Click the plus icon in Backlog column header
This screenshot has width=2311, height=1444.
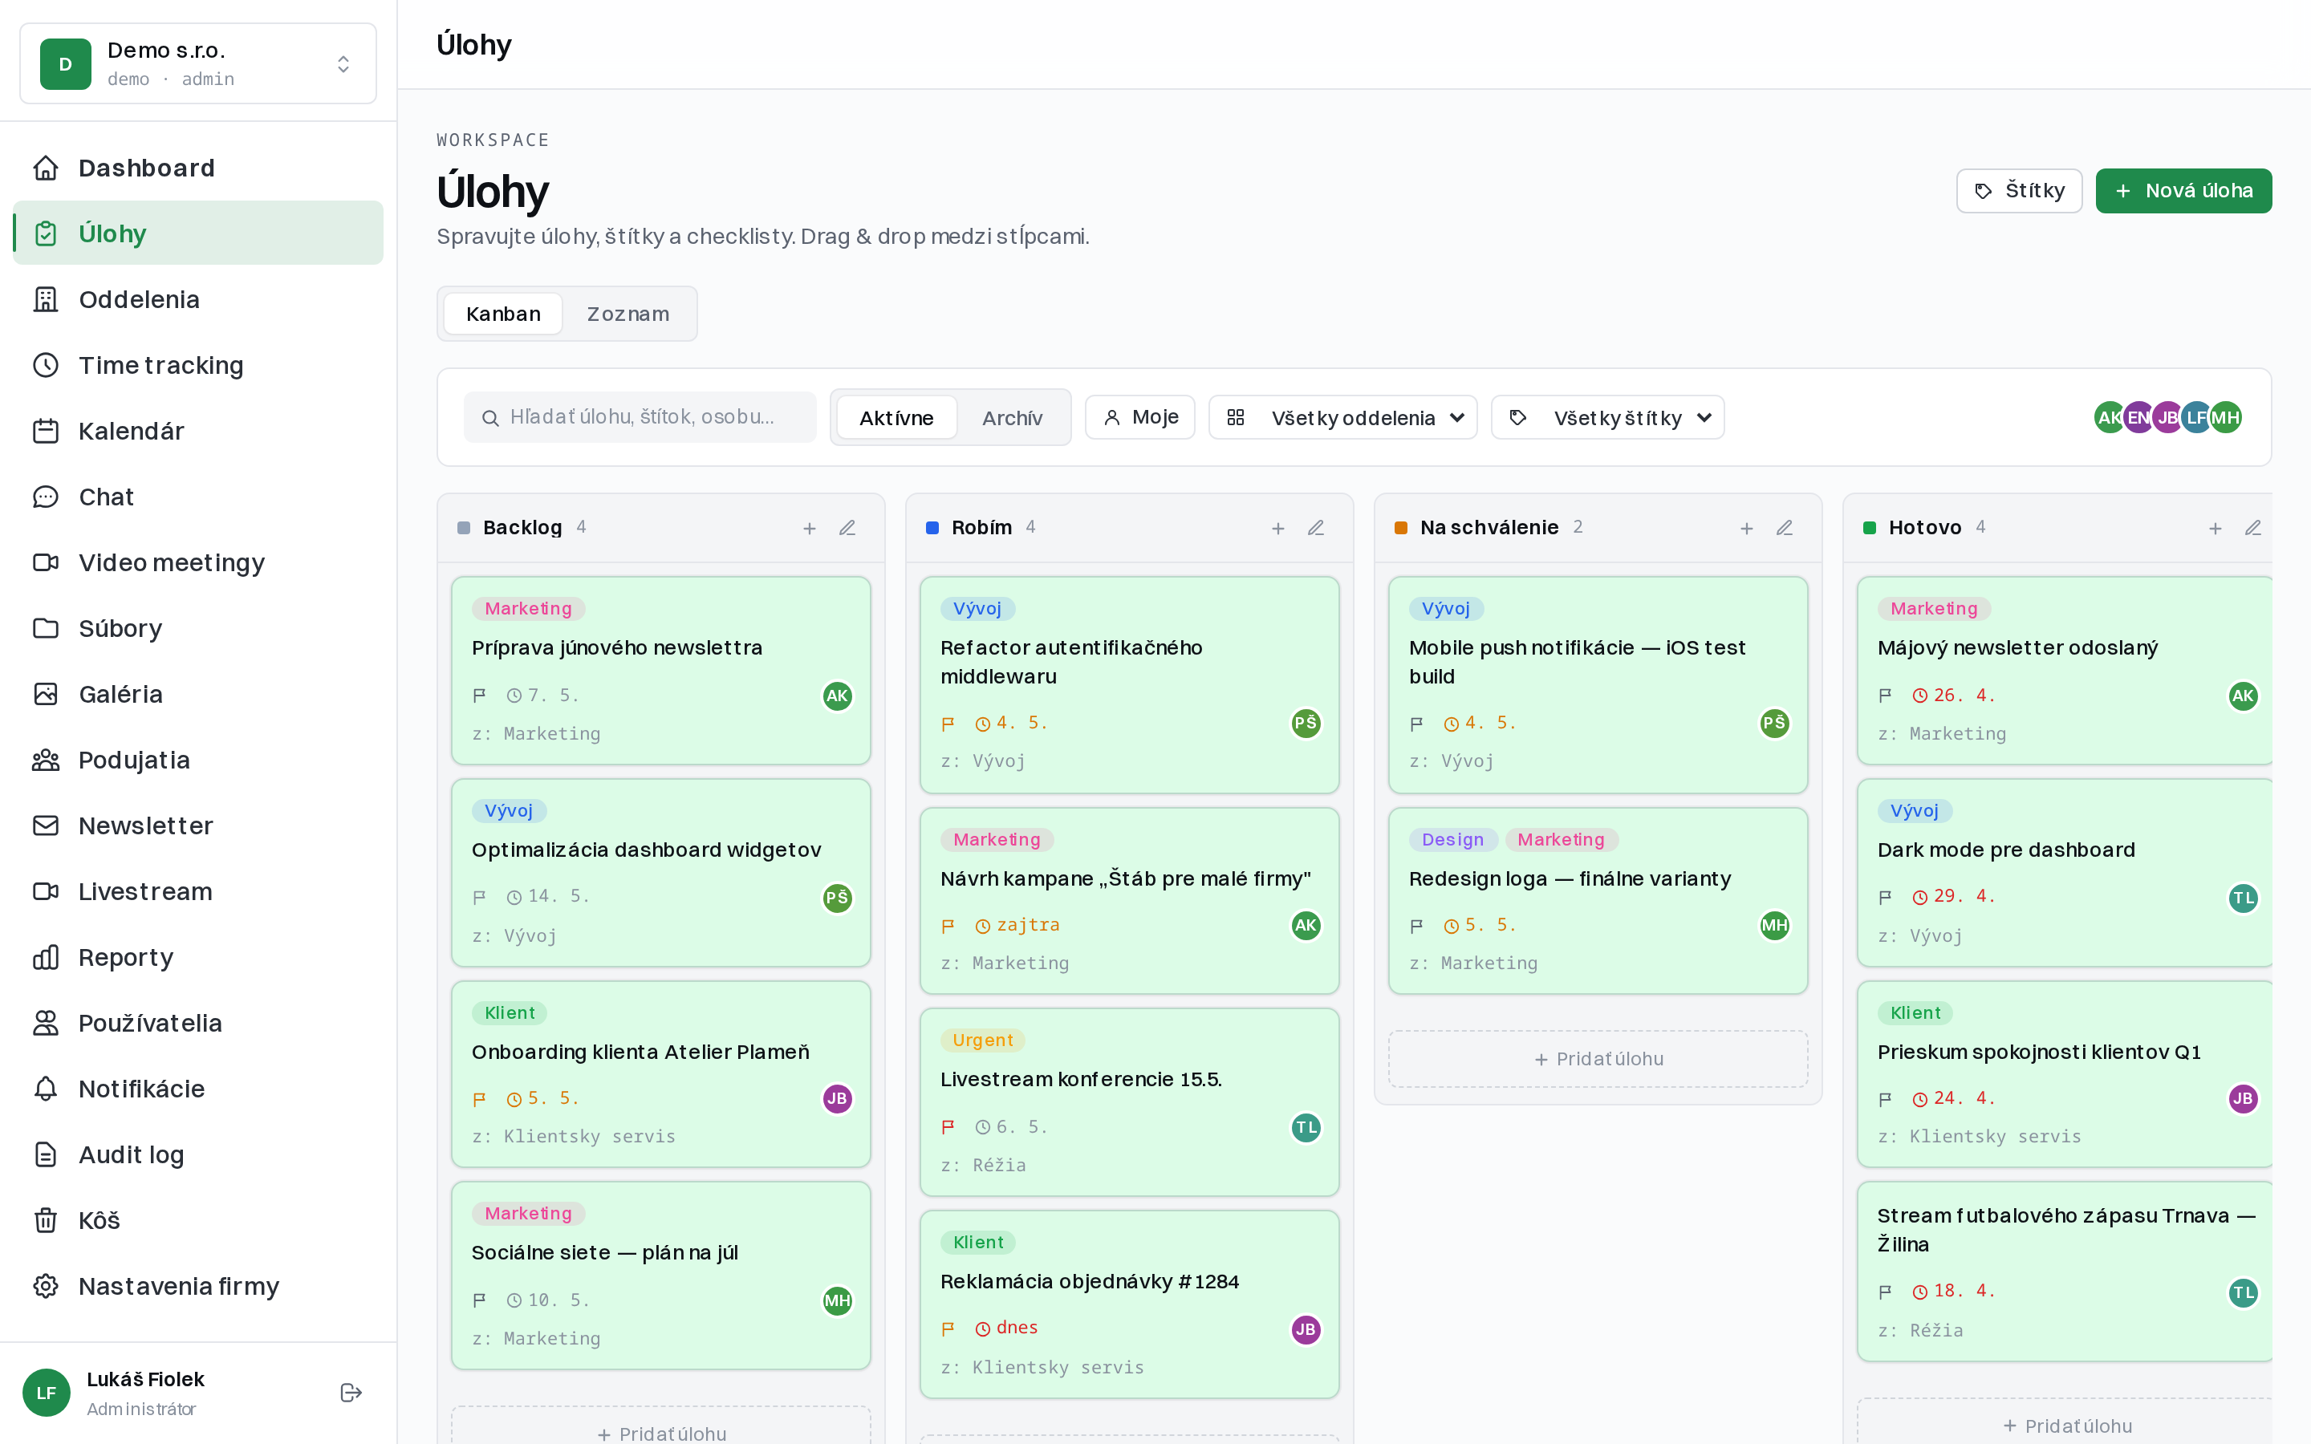809,528
